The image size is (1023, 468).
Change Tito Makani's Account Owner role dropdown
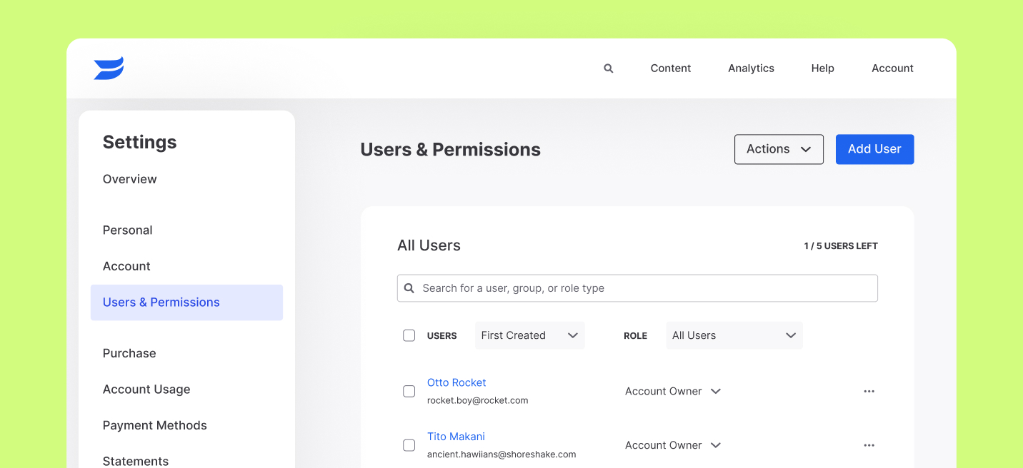(x=672, y=444)
